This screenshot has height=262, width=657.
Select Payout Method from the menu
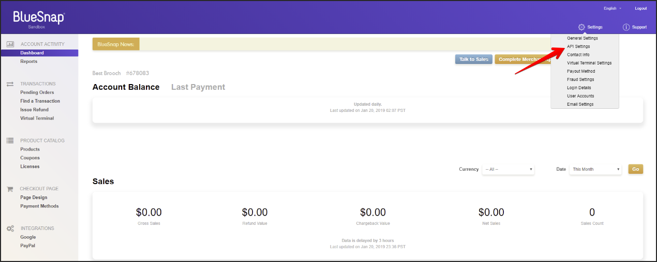click(581, 71)
